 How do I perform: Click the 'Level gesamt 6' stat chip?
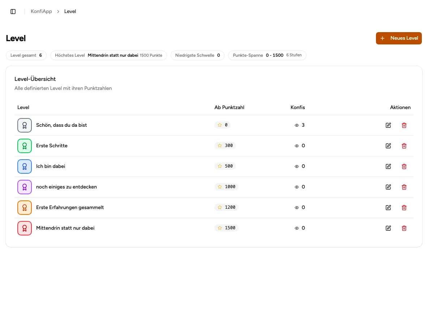(26, 55)
